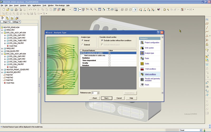The image size is (211, 132).
Task: Click the Help button in wizard
Action: coord(131,98)
